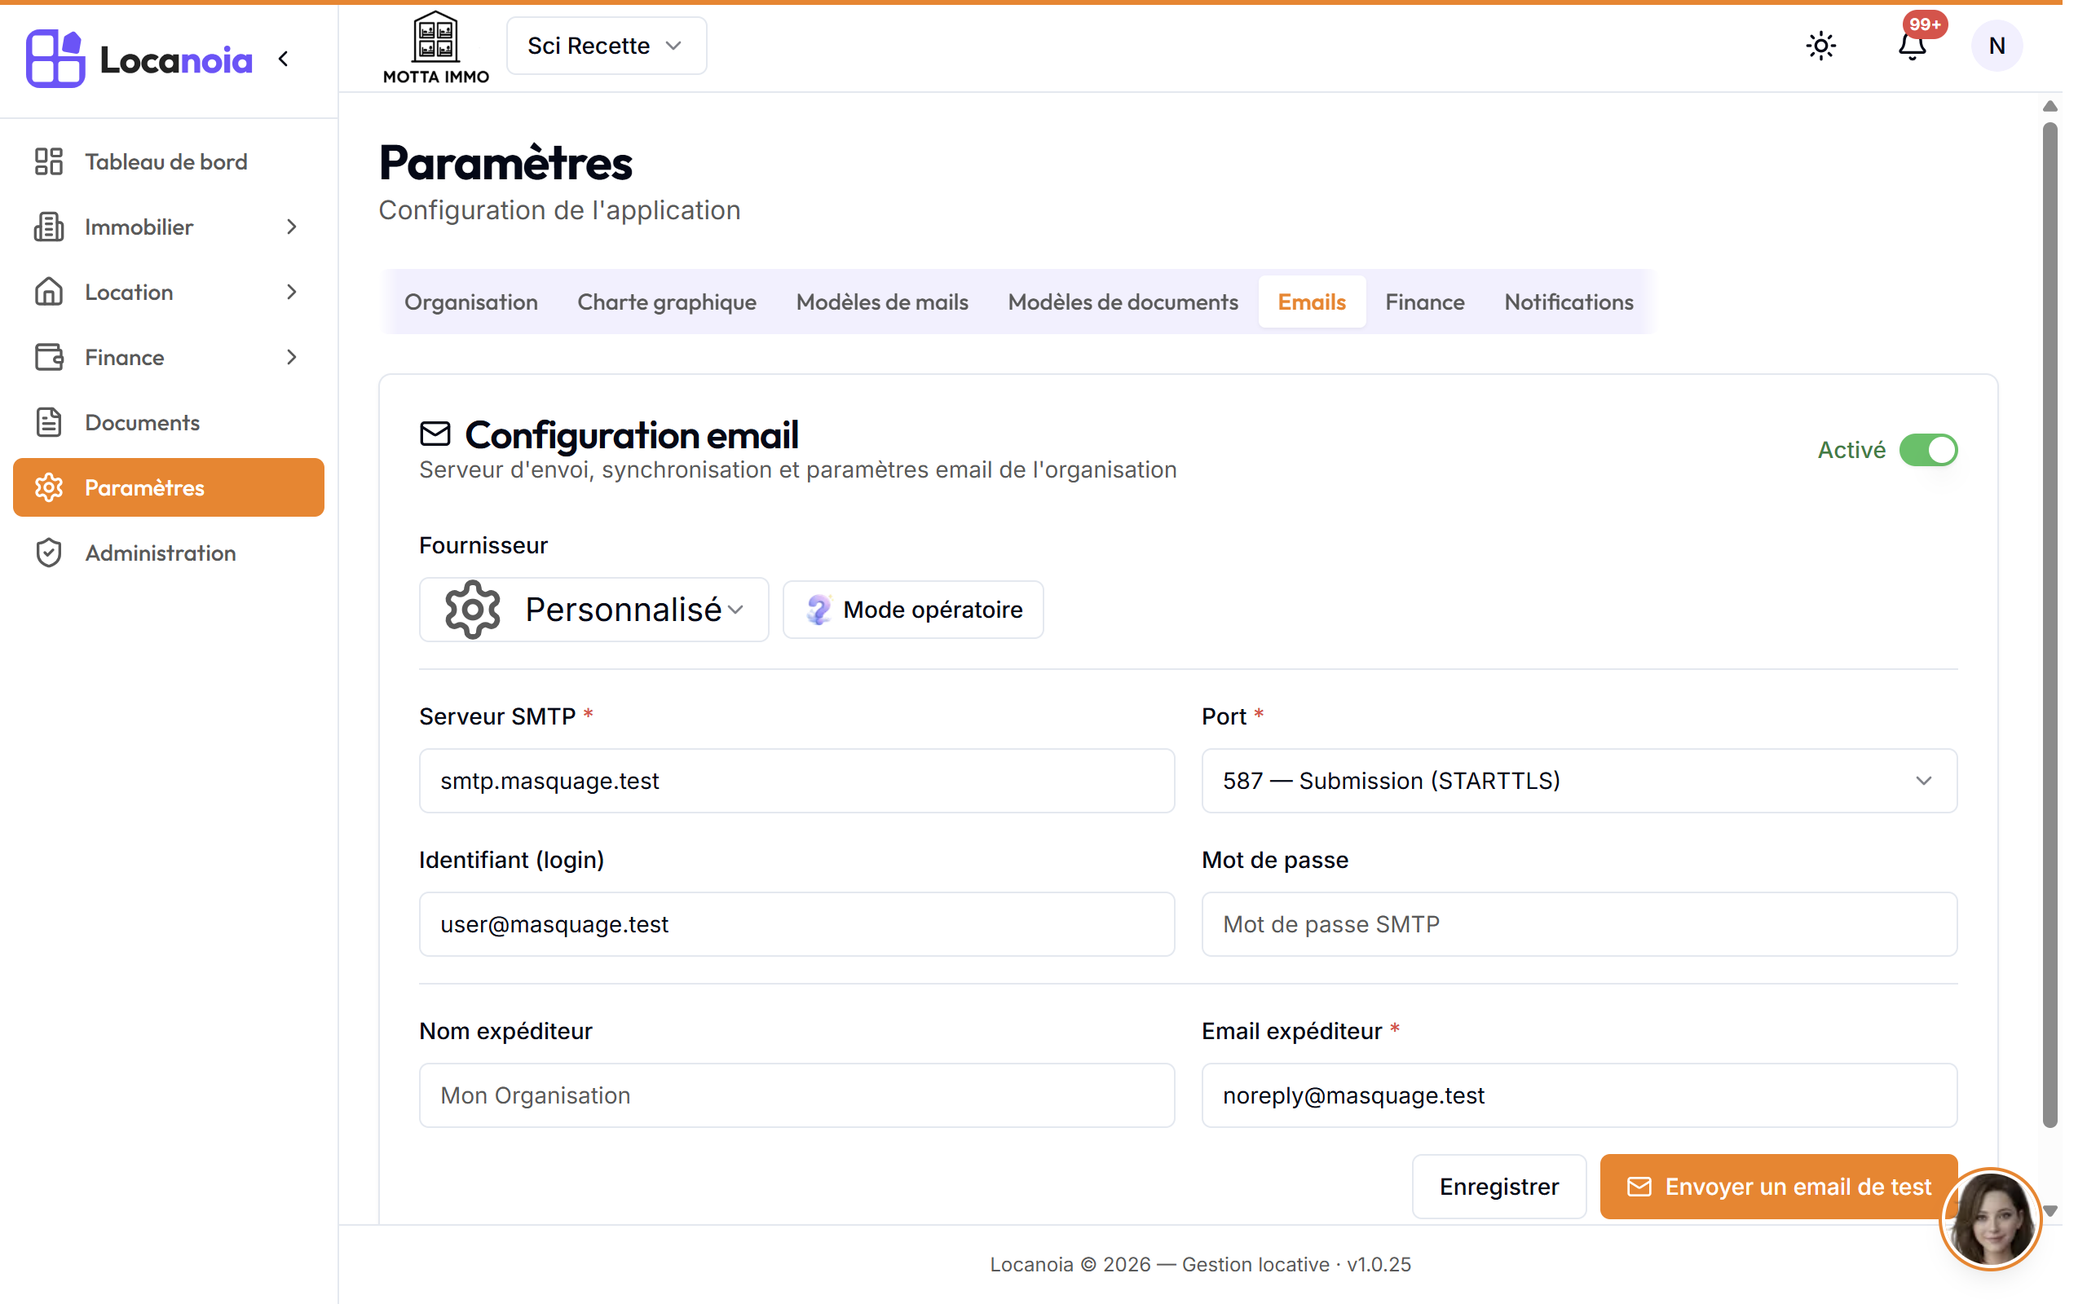2087x1304 pixels.
Task: Click the Motta Immo building logo
Action: click(435, 47)
